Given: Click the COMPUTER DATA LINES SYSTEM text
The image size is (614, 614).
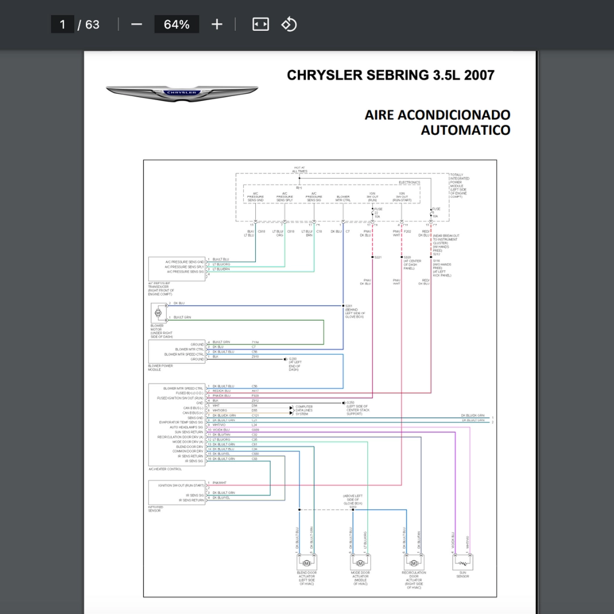Looking at the screenshot, I should coord(304,410).
